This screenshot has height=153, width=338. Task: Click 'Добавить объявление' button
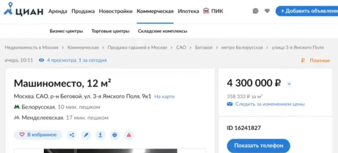click(x=307, y=11)
